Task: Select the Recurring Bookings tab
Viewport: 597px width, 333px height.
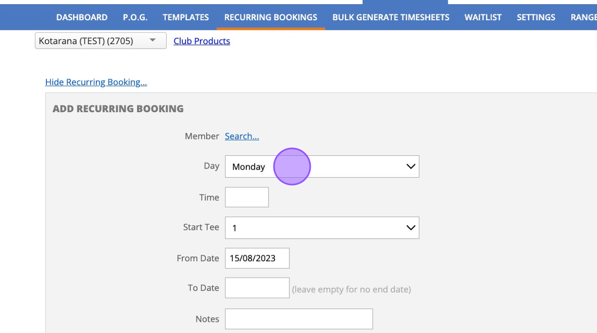Action: [x=270, y=18]
